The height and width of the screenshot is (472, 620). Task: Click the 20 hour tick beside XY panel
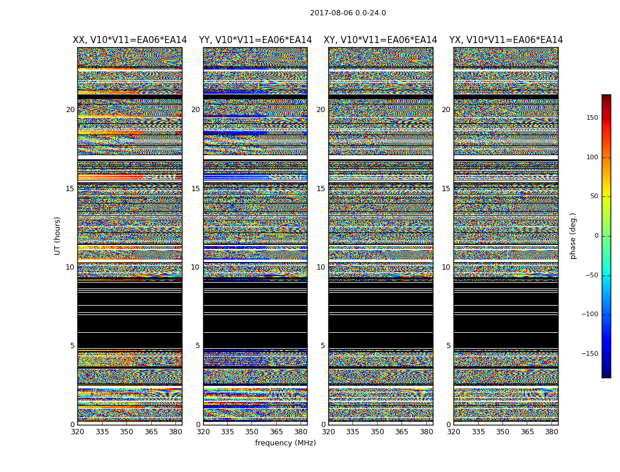click(321, 110)
